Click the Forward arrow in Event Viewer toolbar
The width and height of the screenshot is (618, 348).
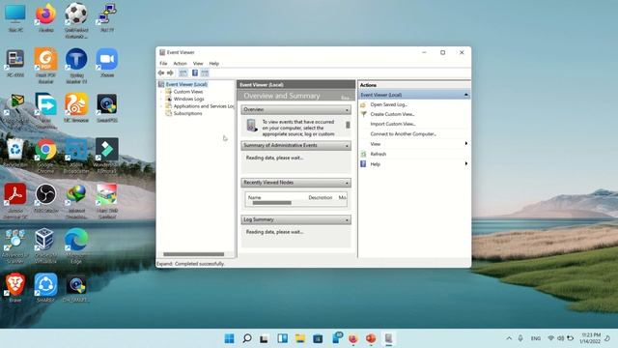click(170, 73)
